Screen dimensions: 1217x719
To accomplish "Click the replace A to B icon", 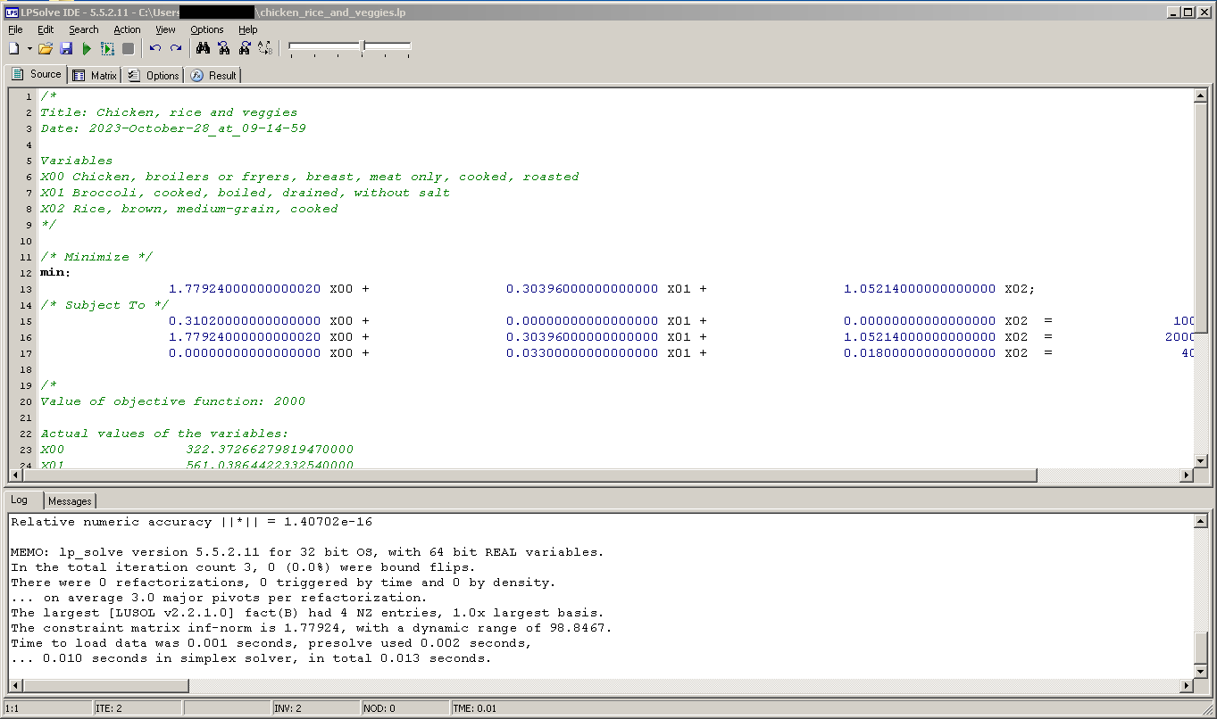I will (x=265, y=48).
